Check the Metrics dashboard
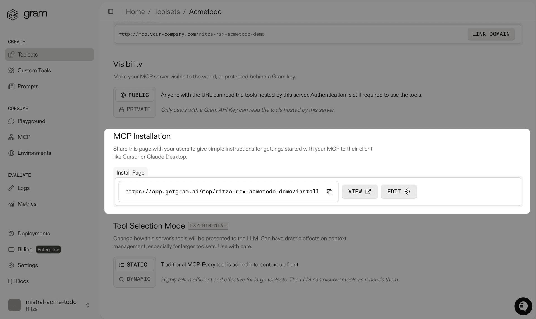The width and height of the screenshot is (536, 319). [x=27, y=204]
